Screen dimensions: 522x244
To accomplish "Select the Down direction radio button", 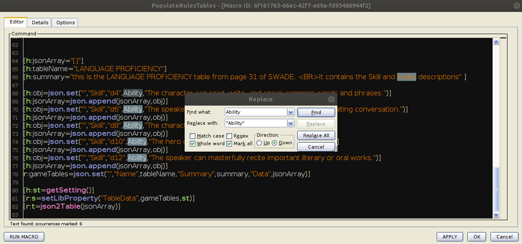I will point(275,143).
